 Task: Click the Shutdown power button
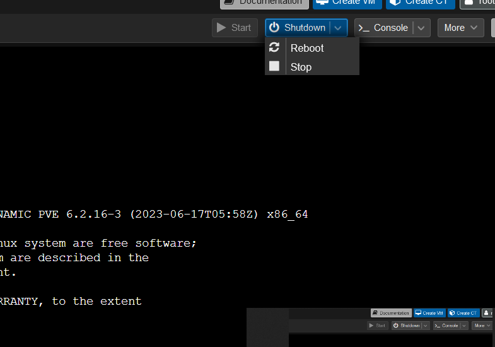[297, 28]
